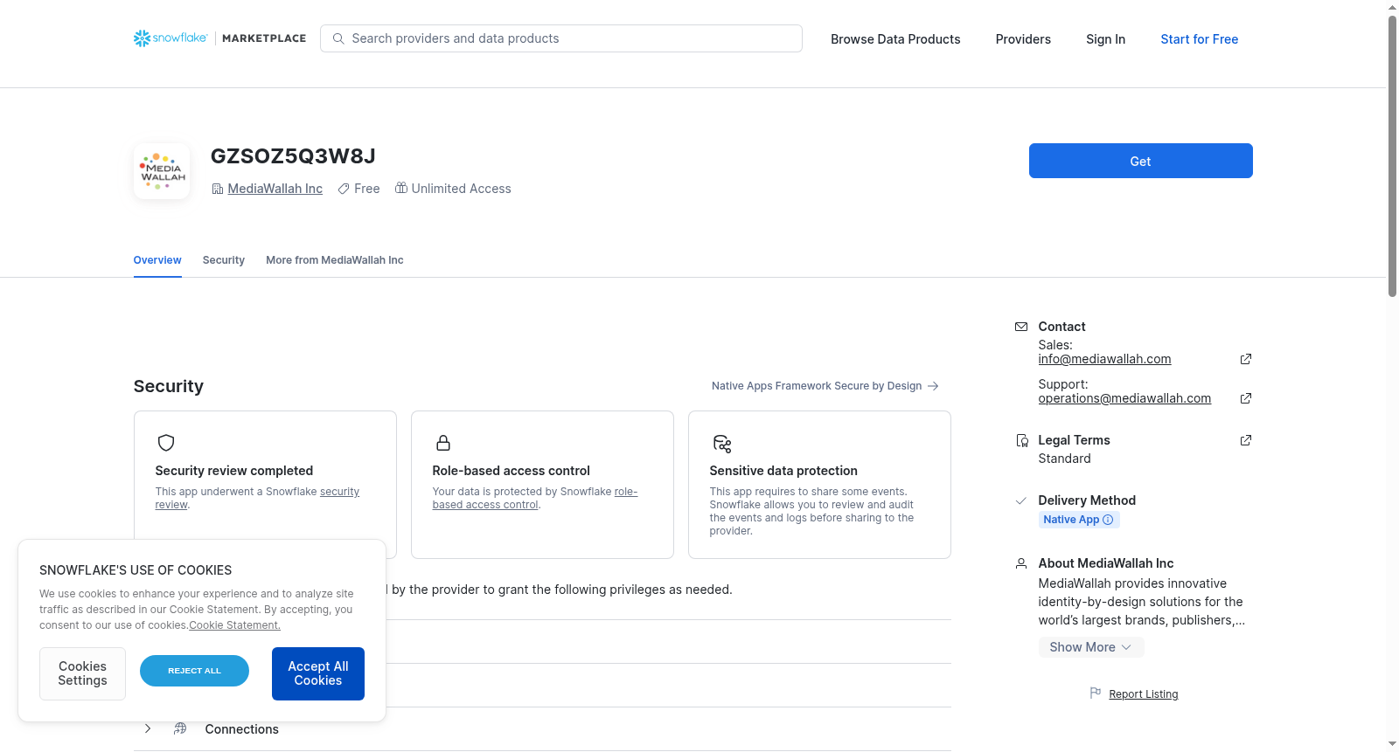1399x752 pixels.
Task: Switch to the Overview tab
Action: (157, 260)
